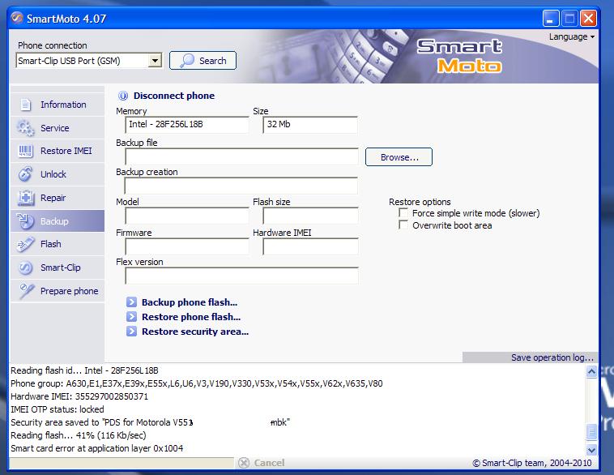Open the Language menu
The height and width of the screenshot is (475, 614).
572,36
